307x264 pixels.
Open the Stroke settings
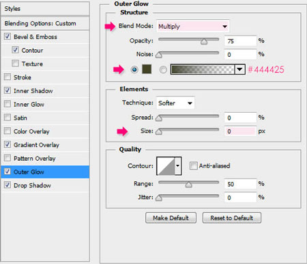pos(23,77)
